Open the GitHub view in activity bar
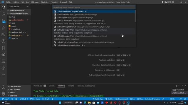The height and width of the screenshot is (105, 188). point(3,55)
